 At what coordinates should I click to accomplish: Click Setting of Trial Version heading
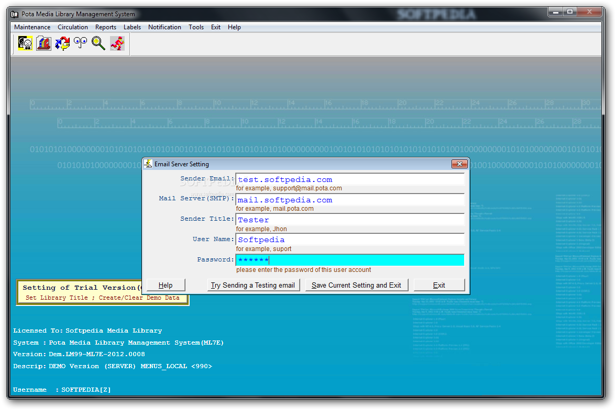82,288
